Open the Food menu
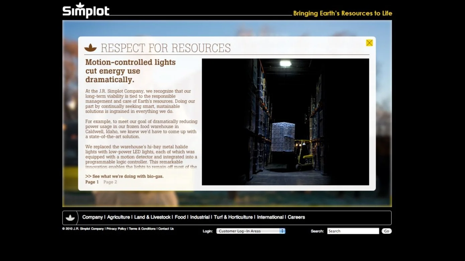Viewport: 465px width, 261px height. coord(180,217)
